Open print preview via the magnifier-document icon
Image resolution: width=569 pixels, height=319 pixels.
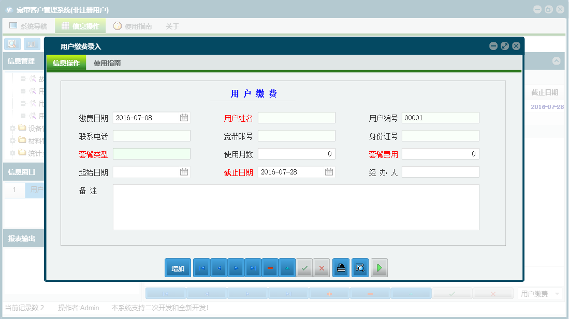(x=360, y=267)
